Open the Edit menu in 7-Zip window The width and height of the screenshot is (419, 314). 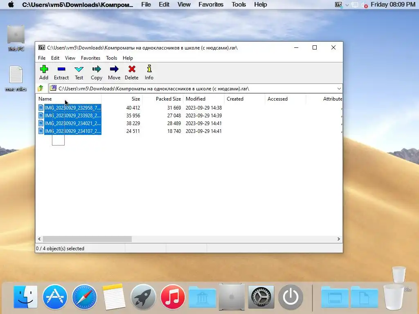point(55,58)
